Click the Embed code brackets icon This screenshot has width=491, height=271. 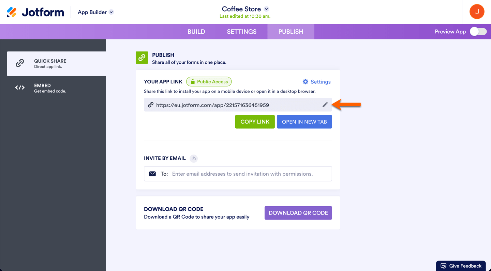coord(20,88)
